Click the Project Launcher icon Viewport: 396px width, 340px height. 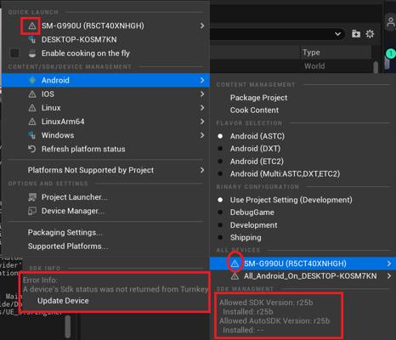pos(32,197)
